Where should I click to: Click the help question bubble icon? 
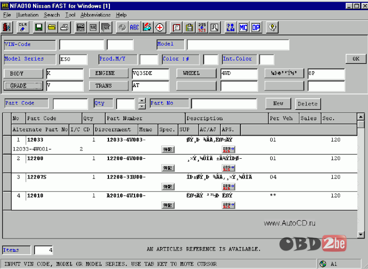tap(272, 28)
